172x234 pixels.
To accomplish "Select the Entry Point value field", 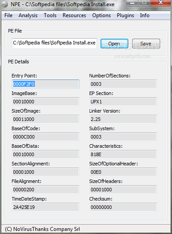I will point(45,84).
